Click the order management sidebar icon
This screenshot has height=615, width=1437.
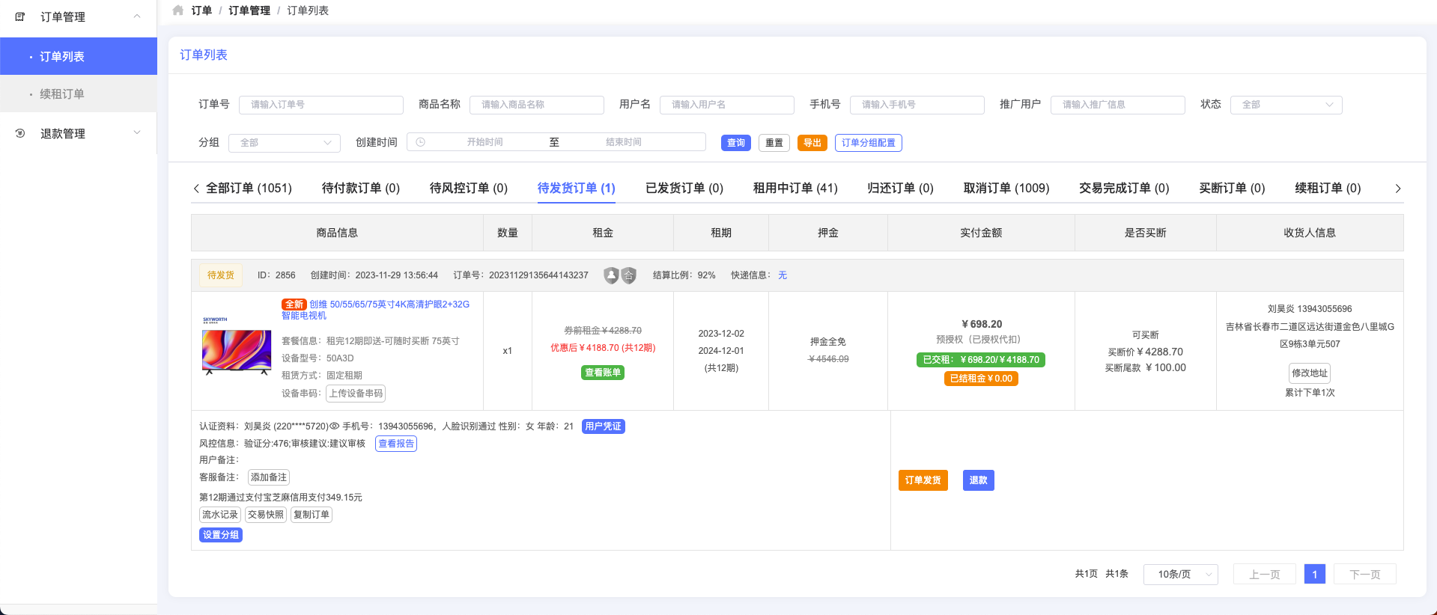coord(20,16)
